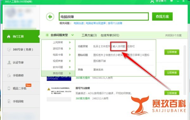Screen dimensions: 190x120
Task: Select 认证专家 in the sidebar
Action: (x=21, y=63)
